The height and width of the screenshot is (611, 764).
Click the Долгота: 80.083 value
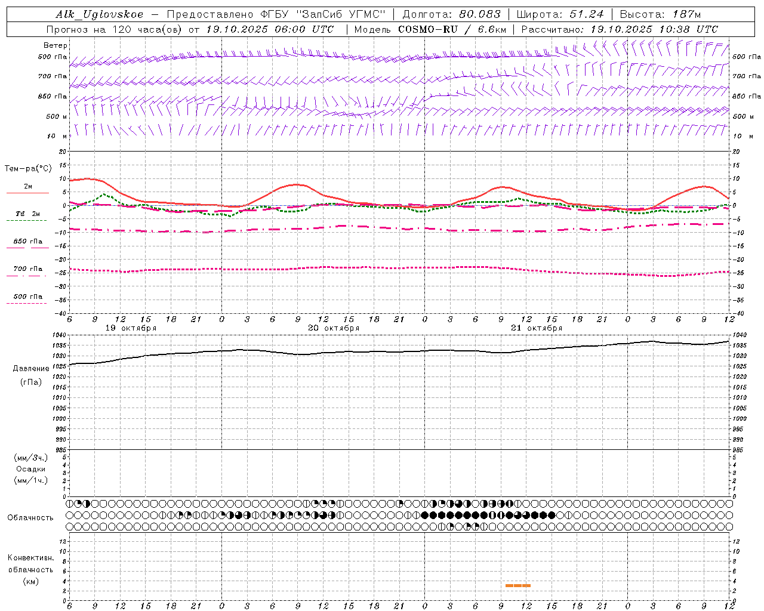coord(451,15)
